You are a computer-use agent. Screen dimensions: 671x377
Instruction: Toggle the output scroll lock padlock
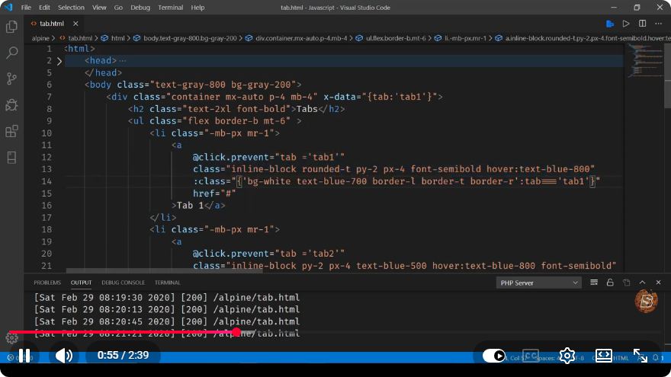[x=610, y=283]
